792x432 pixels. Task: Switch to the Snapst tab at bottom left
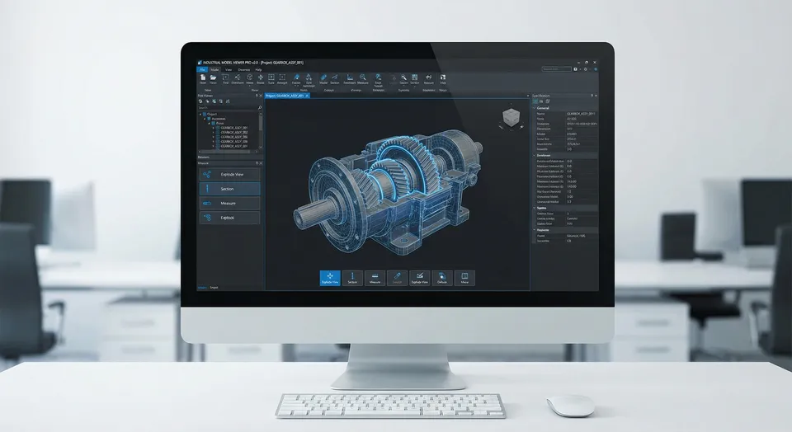(x=214, y=288)
